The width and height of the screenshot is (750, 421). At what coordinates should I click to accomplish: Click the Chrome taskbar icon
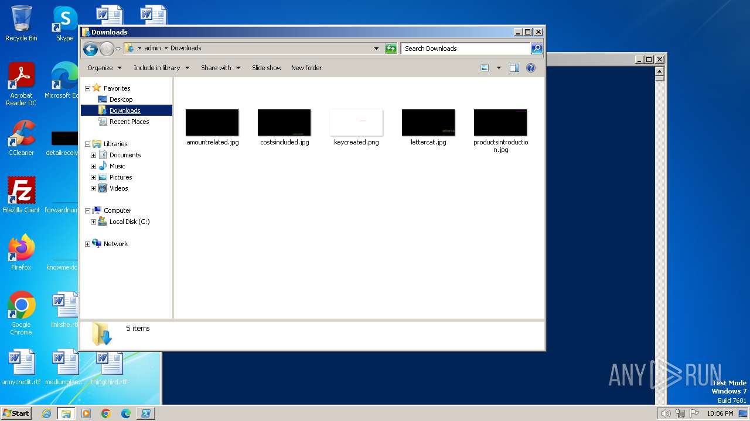click(x=106, y=413)
